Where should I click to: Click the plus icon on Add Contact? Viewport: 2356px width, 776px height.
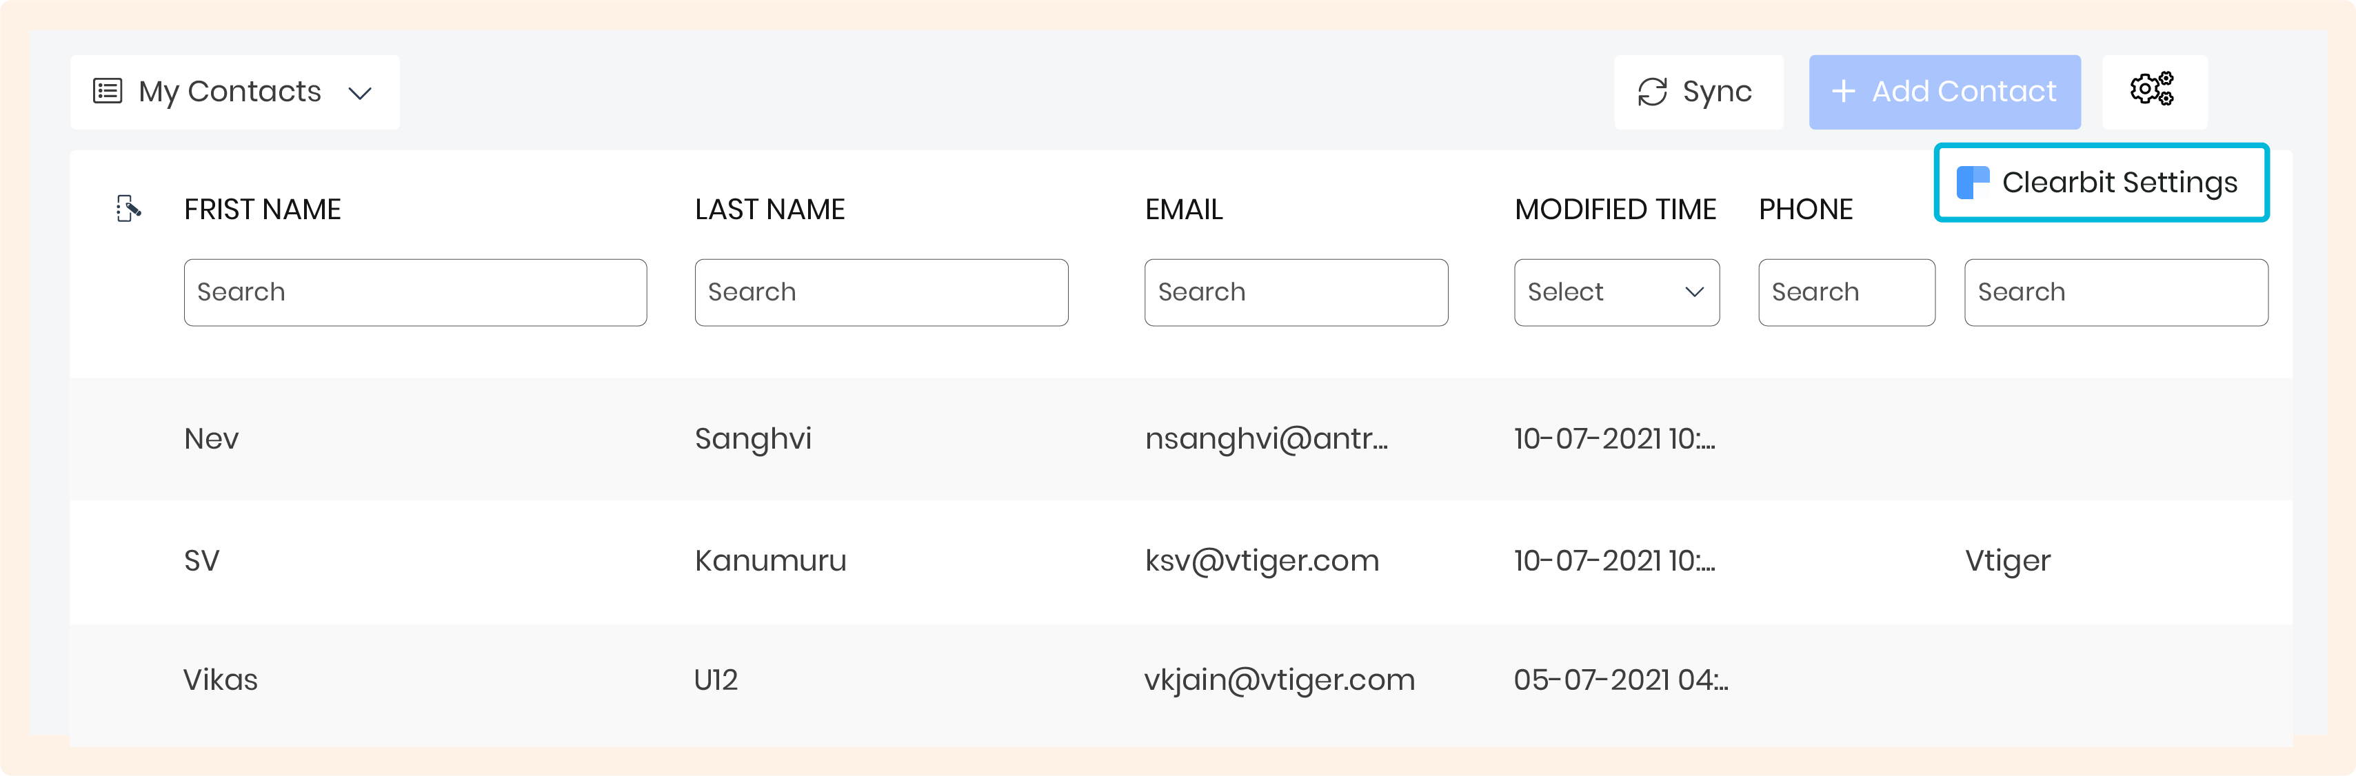click(x=1843, y=92)
